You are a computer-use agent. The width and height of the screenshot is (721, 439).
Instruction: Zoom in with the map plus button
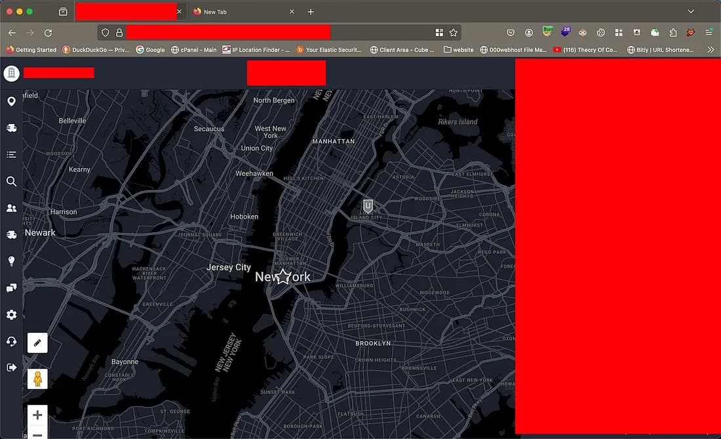37,415
